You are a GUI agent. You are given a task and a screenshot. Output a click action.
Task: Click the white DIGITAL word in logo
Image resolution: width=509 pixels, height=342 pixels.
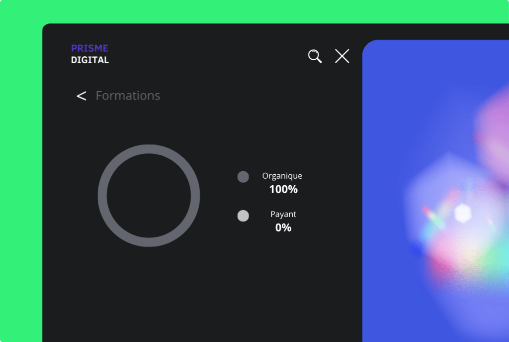coord(90,60)
